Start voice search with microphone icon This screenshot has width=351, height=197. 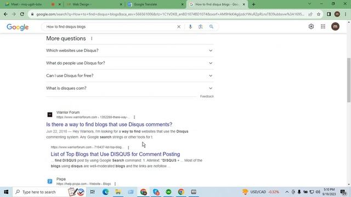point(190,27)
